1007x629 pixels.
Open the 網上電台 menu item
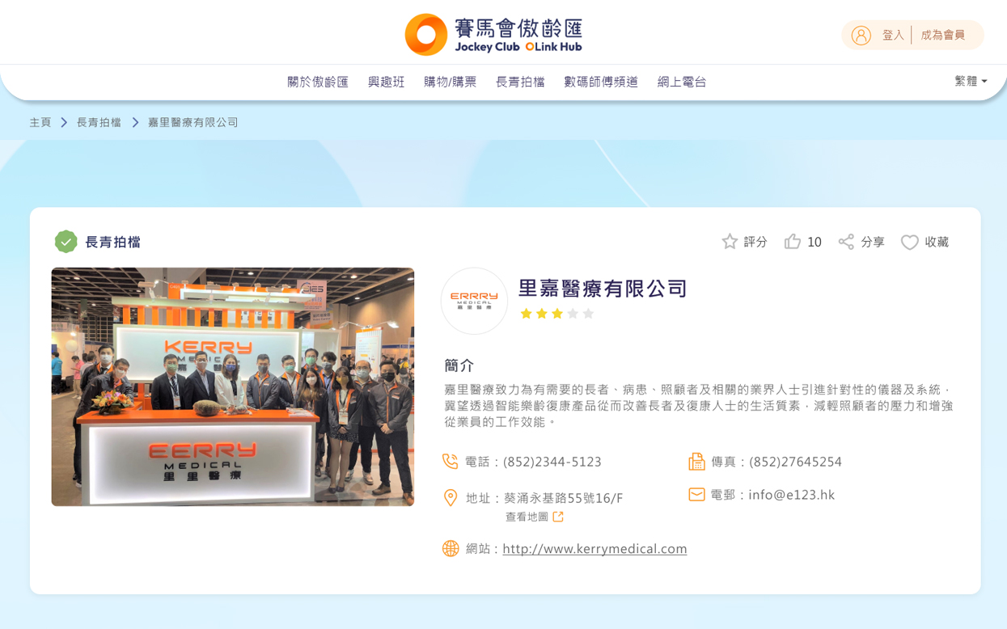[682, 82]
